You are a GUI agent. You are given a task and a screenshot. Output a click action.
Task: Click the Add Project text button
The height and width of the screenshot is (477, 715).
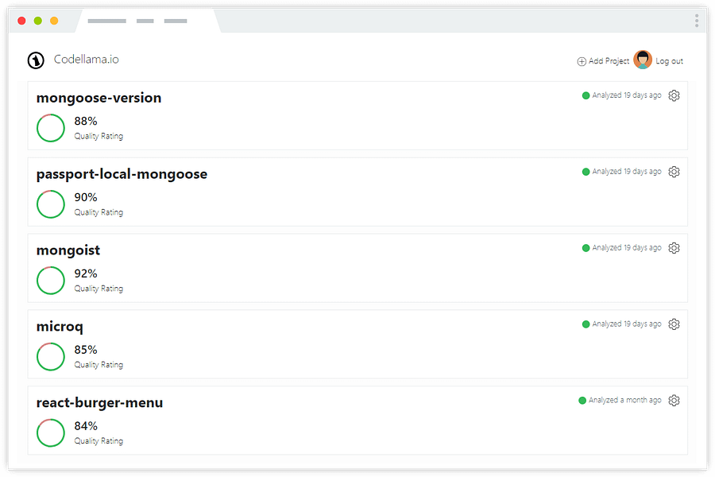pos(609,61)
